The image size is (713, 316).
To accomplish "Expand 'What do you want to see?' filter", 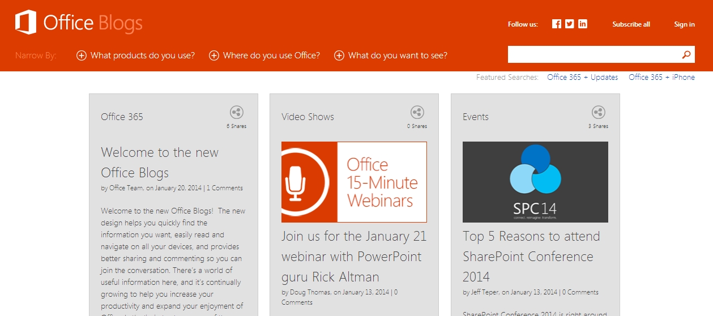I will [391, 55].
